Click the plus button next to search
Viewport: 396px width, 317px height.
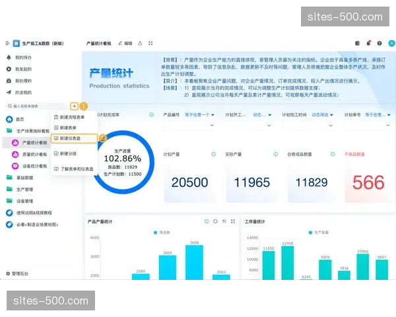pyautogui.click(x=74, y=106)
